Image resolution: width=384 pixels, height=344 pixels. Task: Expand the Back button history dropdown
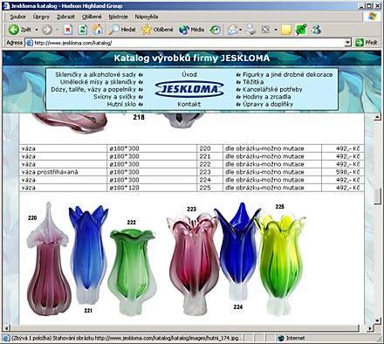click(37, 30)
